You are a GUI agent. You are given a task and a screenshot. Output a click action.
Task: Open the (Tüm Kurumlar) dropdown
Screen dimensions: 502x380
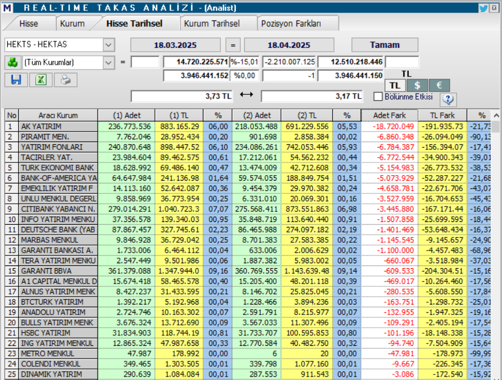tap(109, 63)
